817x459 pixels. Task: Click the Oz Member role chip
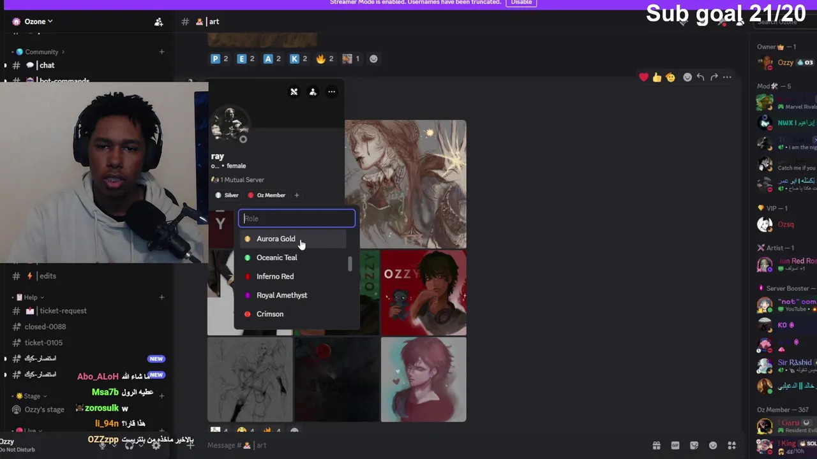267,195
